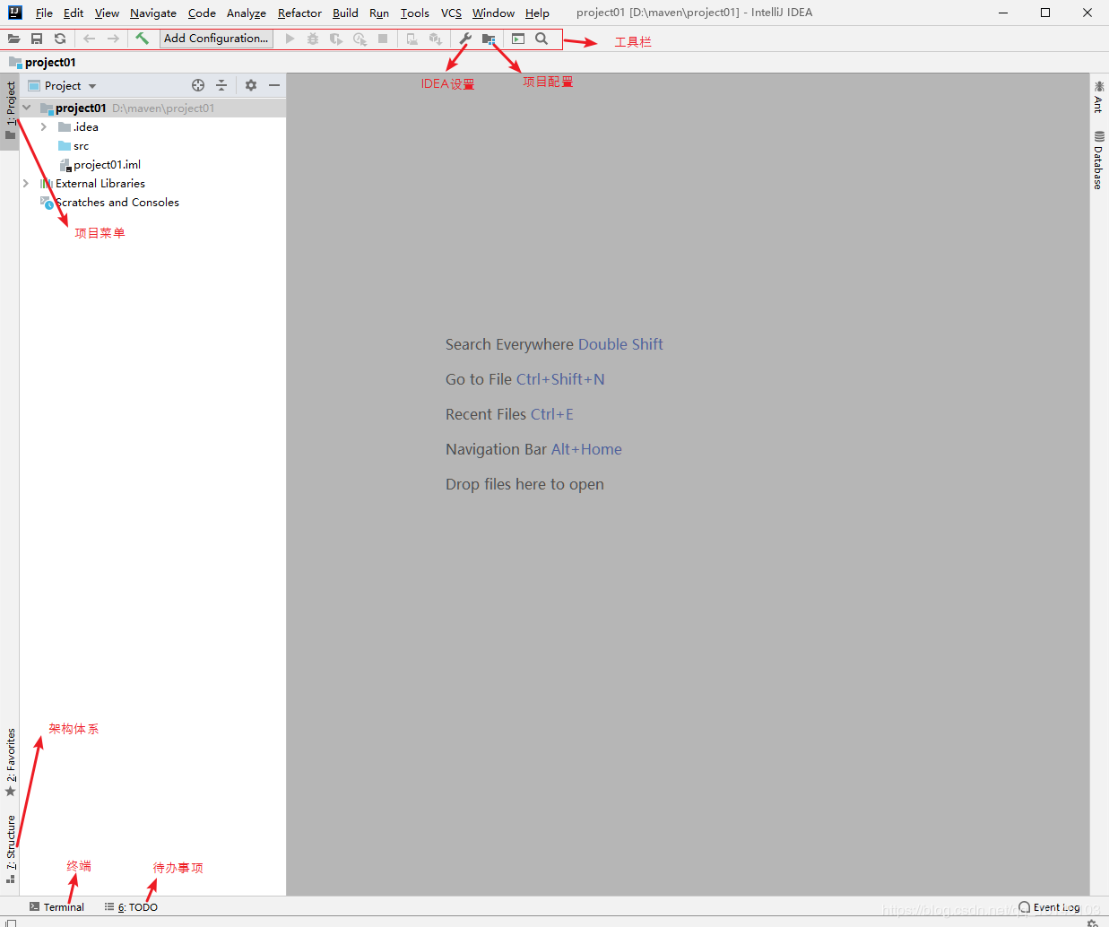Collapse the project01 root node
Screen dimensions: 1109x927
coord(26,108)
